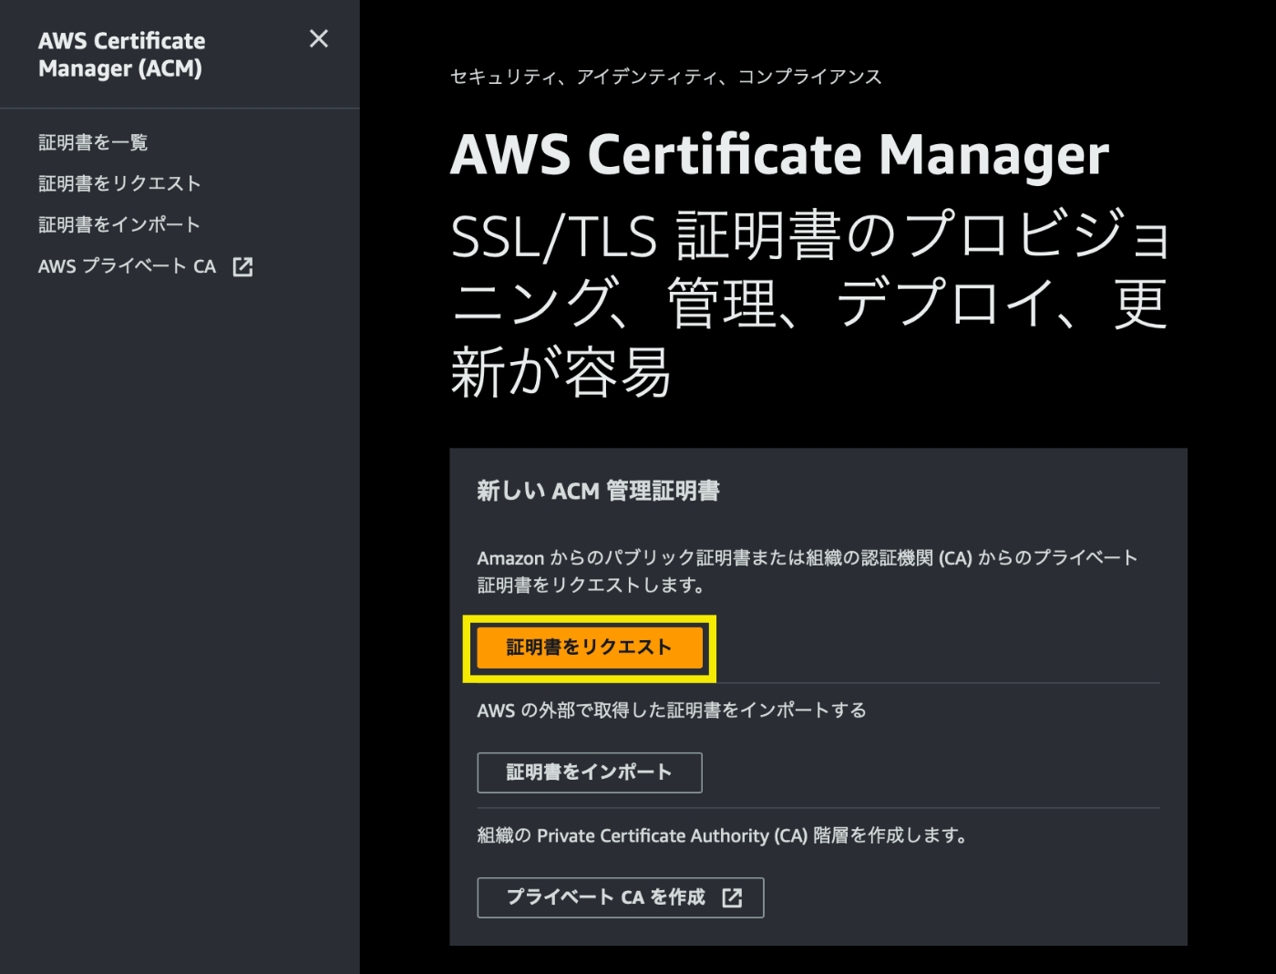Click the orange 証明書をリクエスト button
Screen dimensions: 1276x974
click(590, 648)
